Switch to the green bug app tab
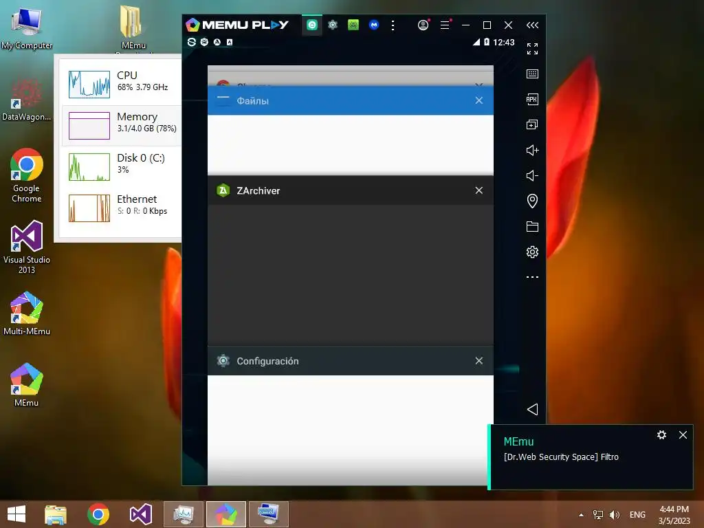704x528 pixels. click(353, 25)
